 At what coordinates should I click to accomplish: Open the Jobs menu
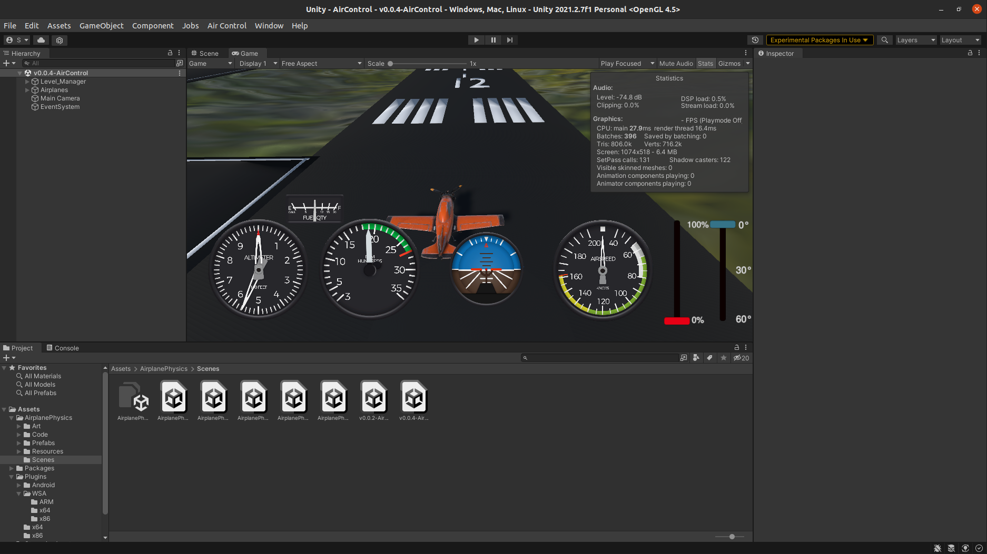[x=191, y=26]
